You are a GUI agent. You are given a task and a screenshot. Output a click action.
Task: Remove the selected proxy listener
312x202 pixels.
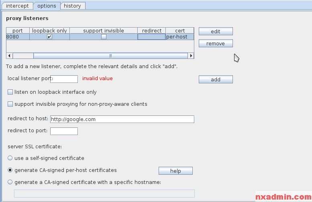[216, 43]
